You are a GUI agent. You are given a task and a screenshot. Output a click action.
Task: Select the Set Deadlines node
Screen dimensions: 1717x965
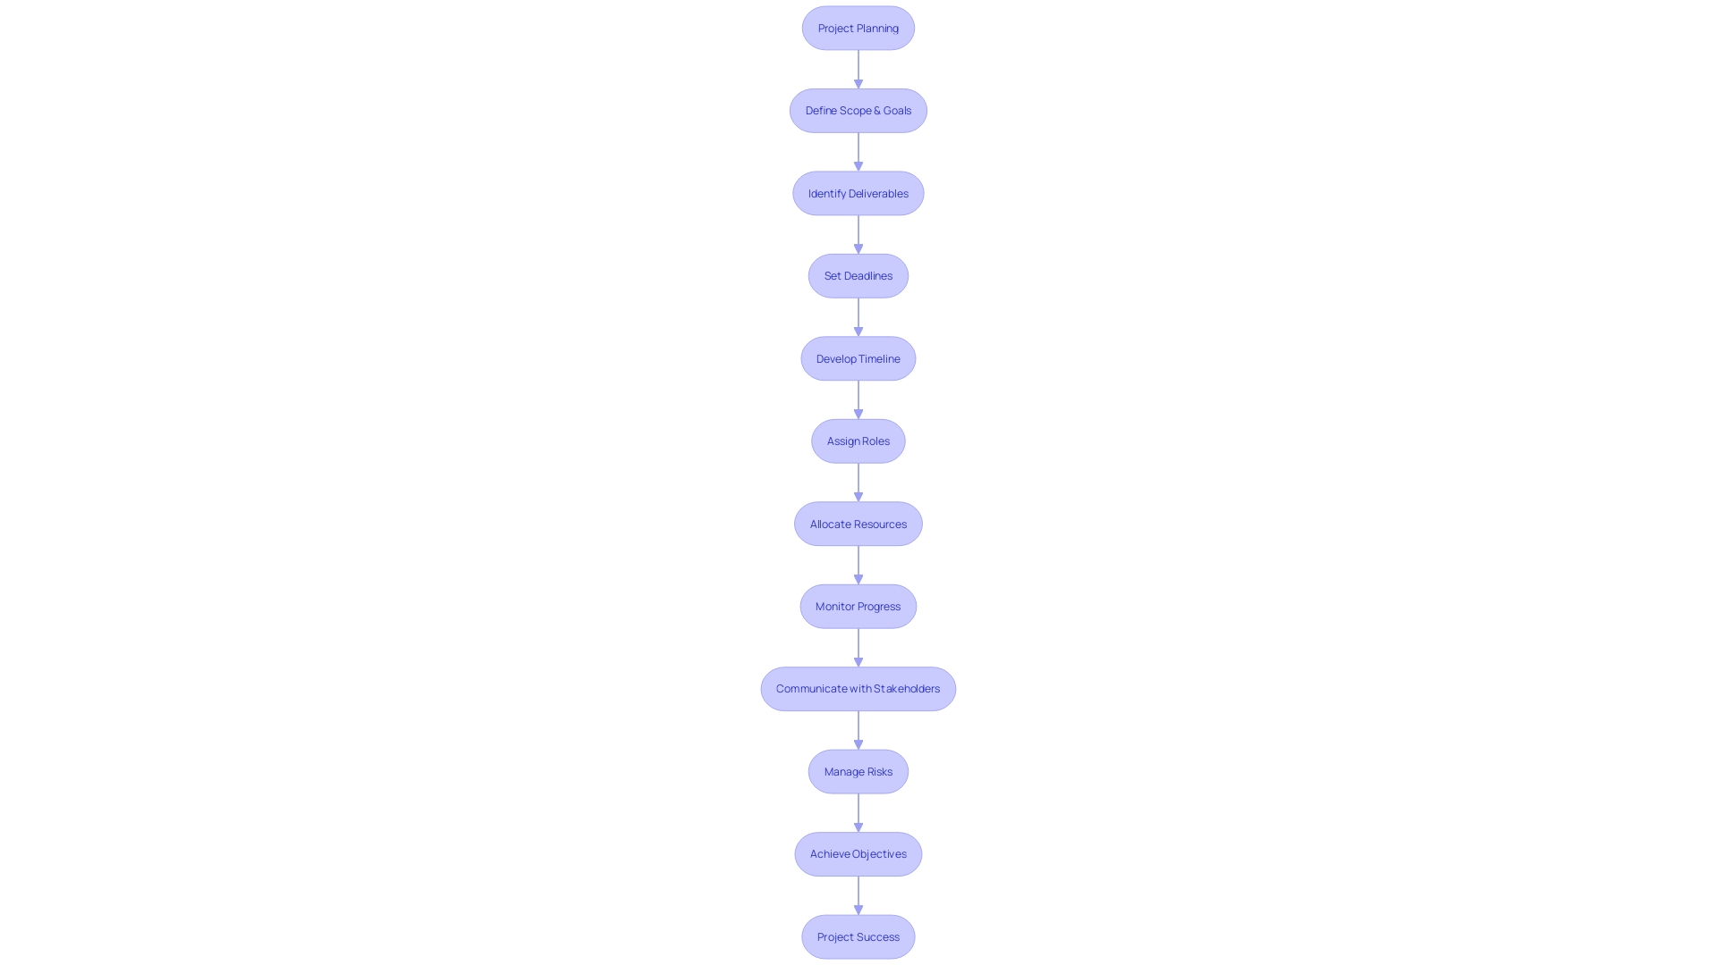tap(858, 274)
